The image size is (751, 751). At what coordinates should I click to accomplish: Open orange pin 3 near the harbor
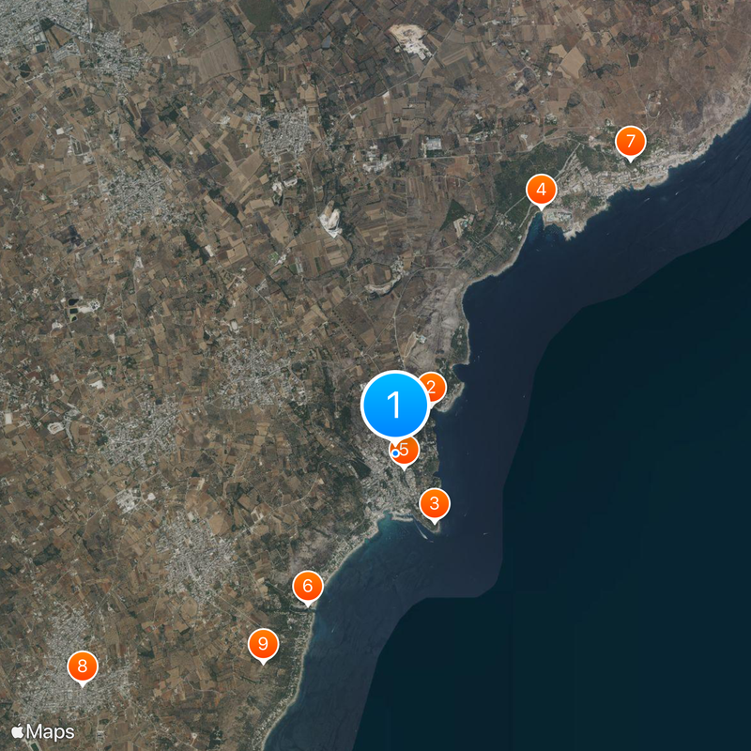point(434,504)
